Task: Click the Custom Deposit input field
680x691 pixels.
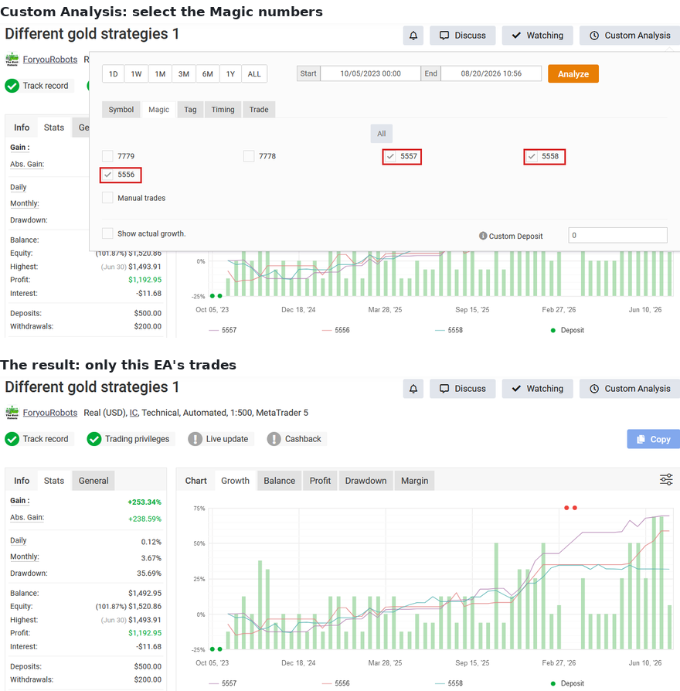Action: click(617, 235)
